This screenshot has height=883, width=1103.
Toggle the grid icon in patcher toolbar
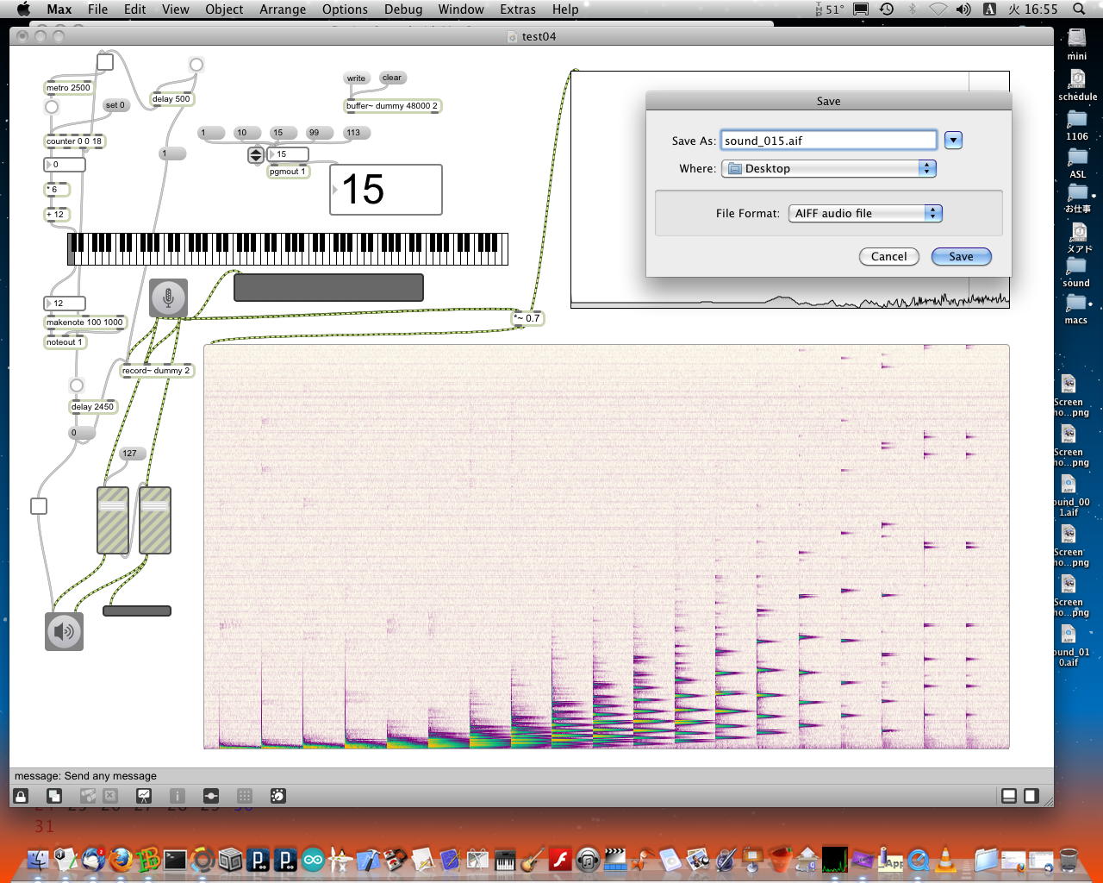245,796
